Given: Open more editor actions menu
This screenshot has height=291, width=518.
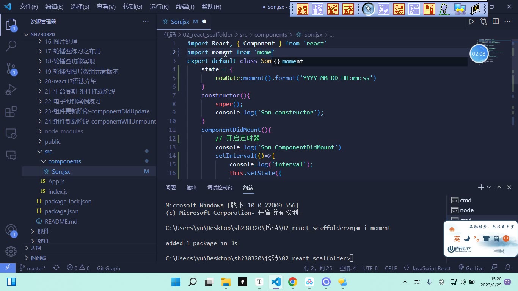Looking at the screenshot, I should pos(507,22).
